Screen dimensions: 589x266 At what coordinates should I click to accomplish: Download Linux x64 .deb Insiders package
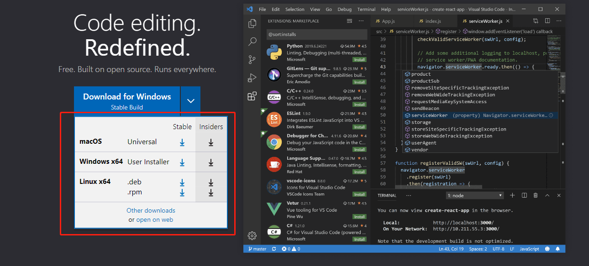click(211, 183)
